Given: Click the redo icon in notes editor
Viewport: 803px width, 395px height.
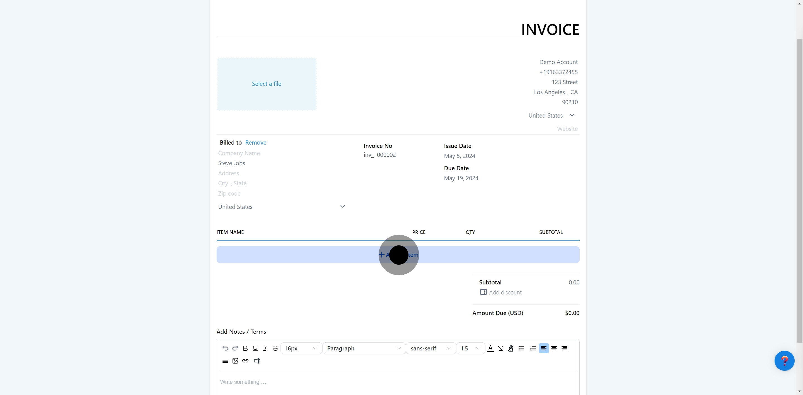Looking at the screenshot, I should click(235, 348).
